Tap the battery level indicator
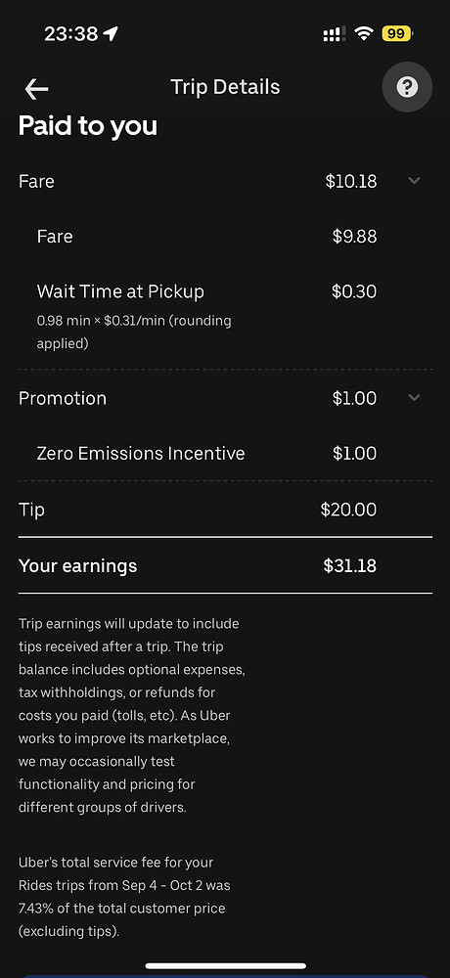 pyautogui.click(x=397, y=33)
